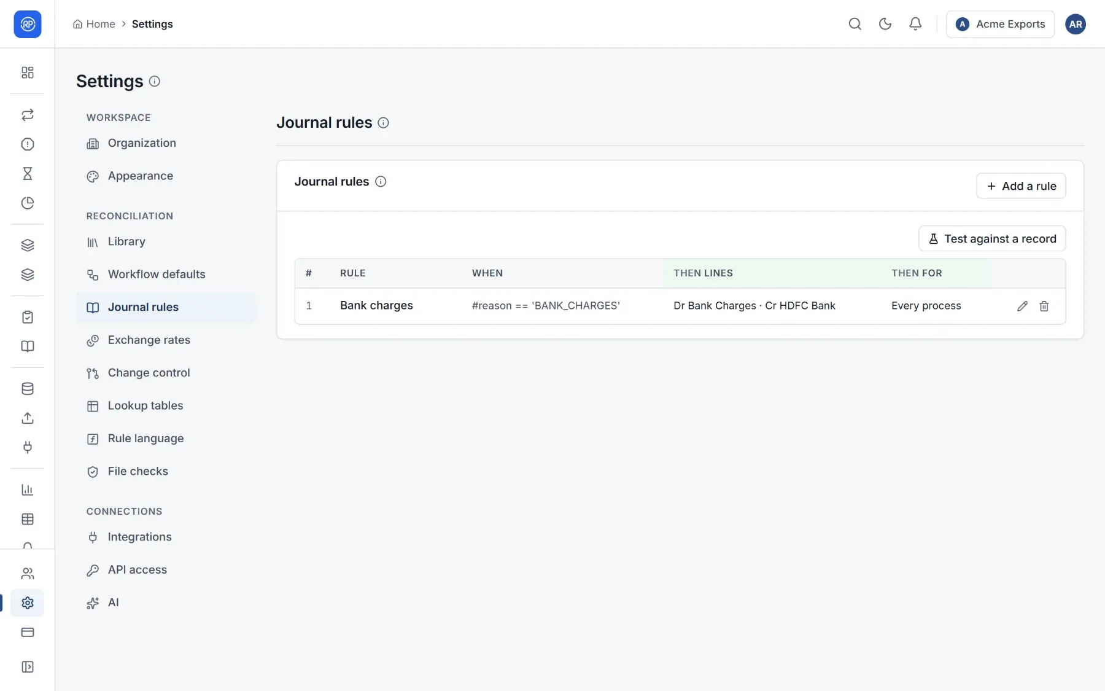Click info icon beside card Journal rules title
Image resolution: width=1105 pixels, height=691 pixels.
click(x=381, y=182)
